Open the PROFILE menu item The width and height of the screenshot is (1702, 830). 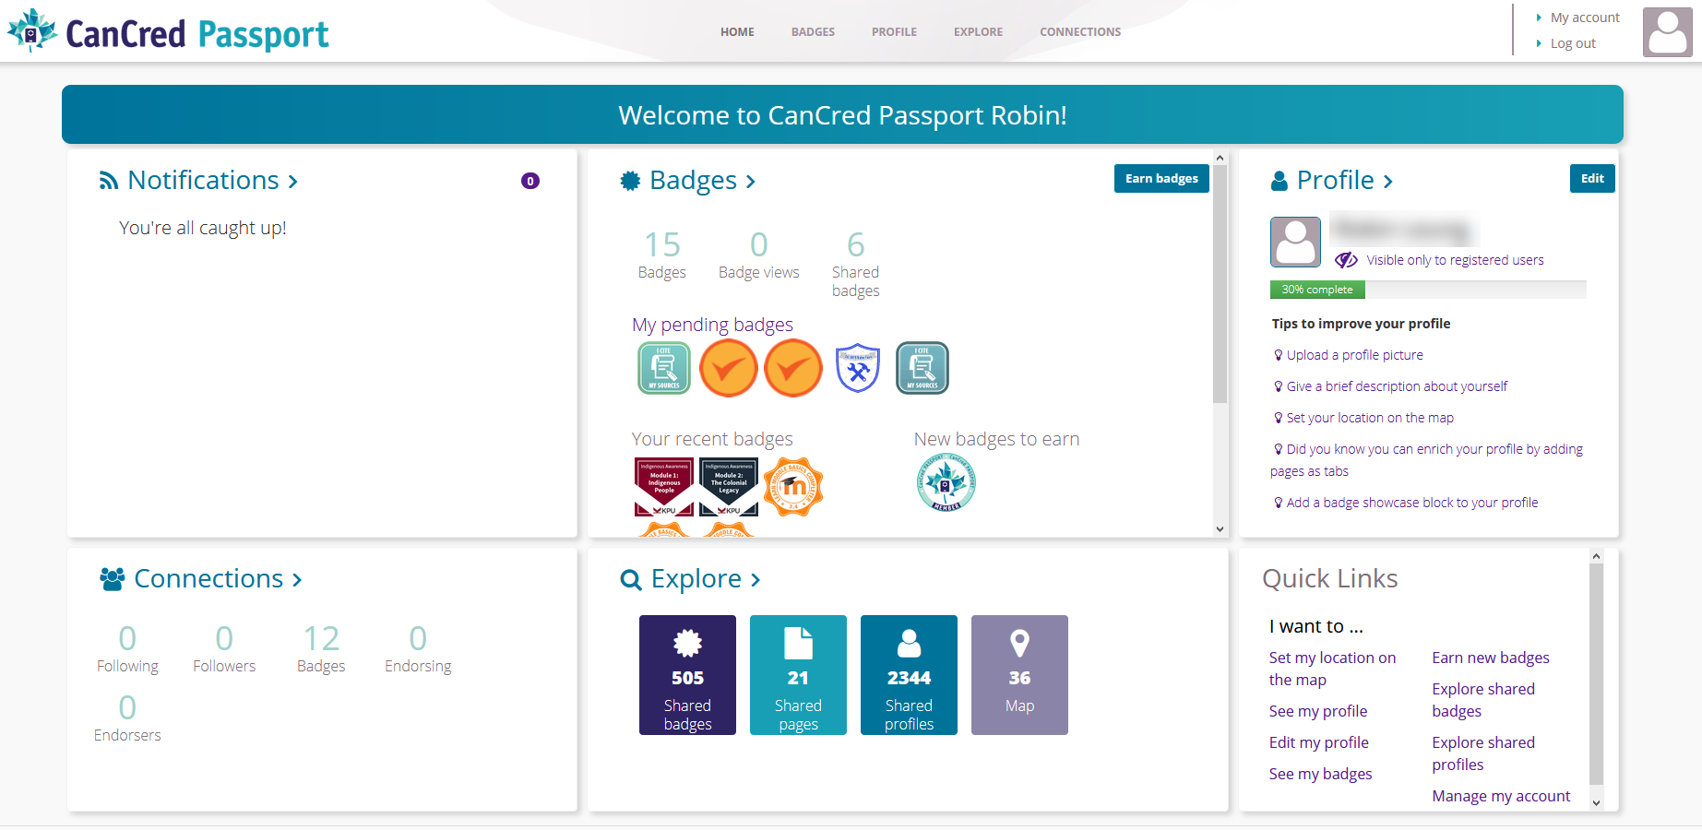(x=894, y=31)
